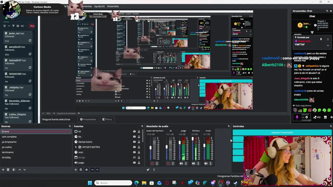This screenshot has height=187, width=333.
Task: Expand the pinned YMFTAF message chevron
Action: coord(328,45)
